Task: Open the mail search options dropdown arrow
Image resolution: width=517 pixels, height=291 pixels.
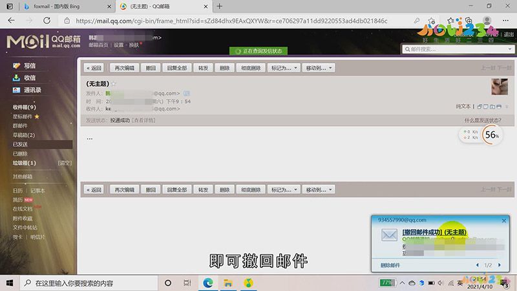Action: click(510, 49)
